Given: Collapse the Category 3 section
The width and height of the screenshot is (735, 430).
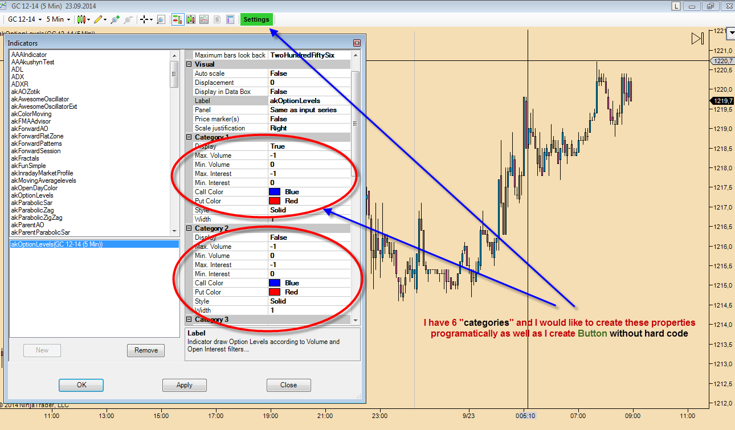Looking at the screenshot, I should click(x=189, y=320).
